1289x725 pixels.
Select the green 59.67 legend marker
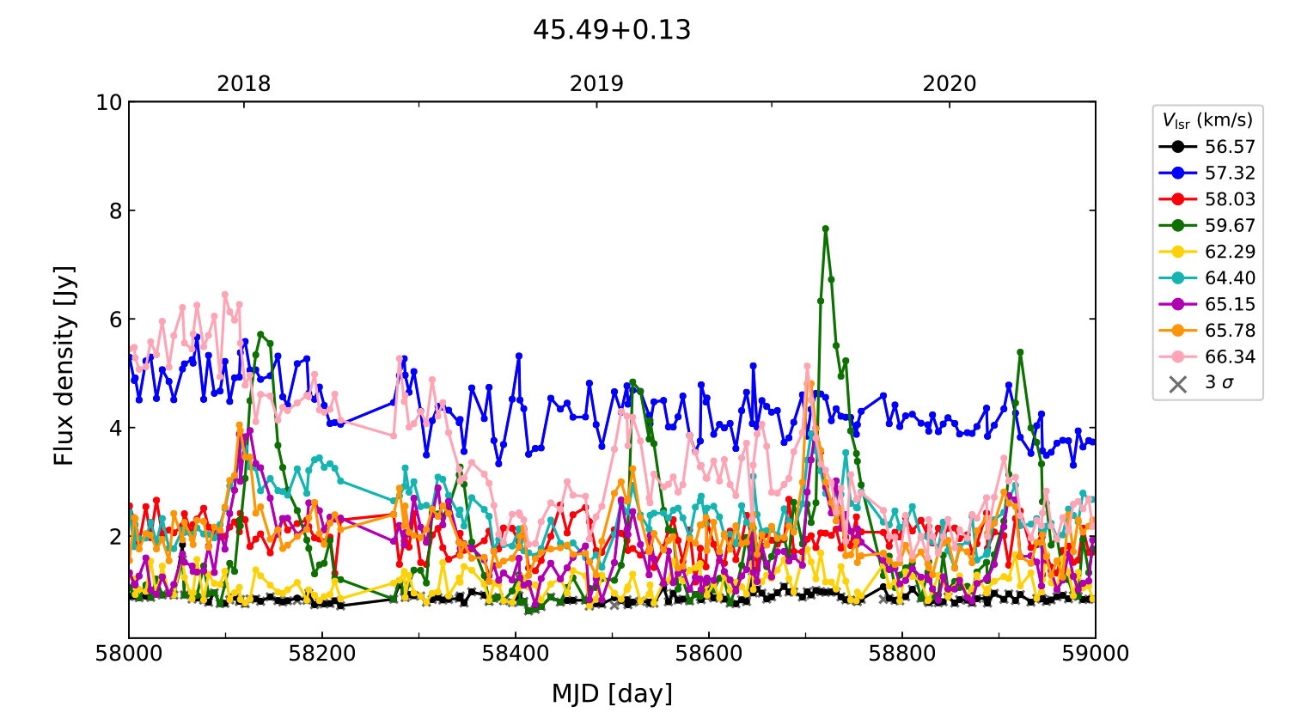coord(1177,226)
